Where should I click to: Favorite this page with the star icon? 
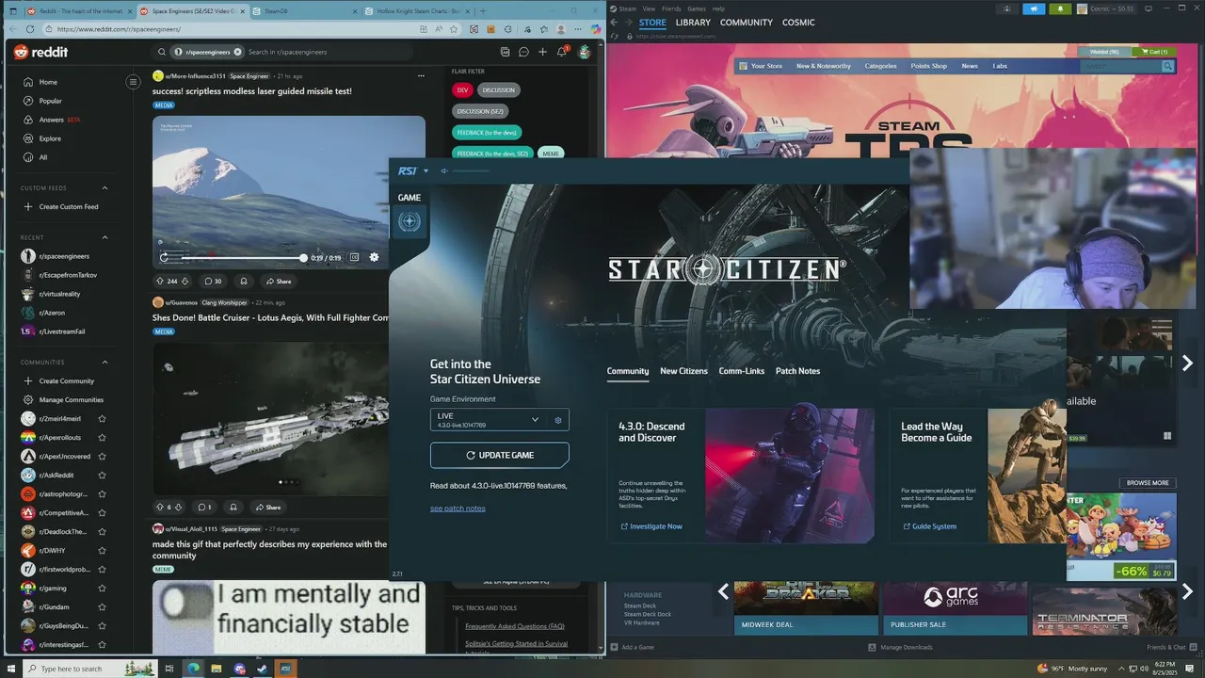tap(455, 29)
